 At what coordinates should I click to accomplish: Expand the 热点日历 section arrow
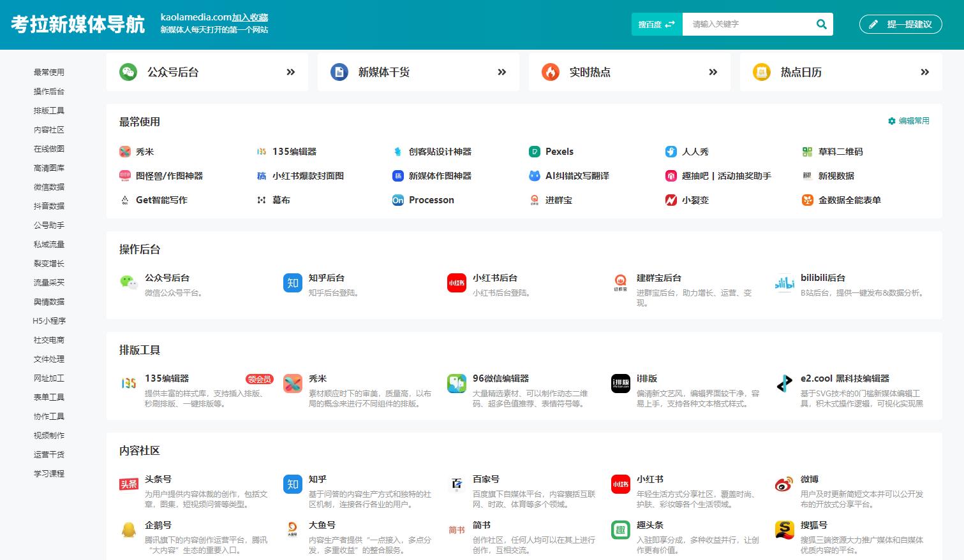(924, 72)
